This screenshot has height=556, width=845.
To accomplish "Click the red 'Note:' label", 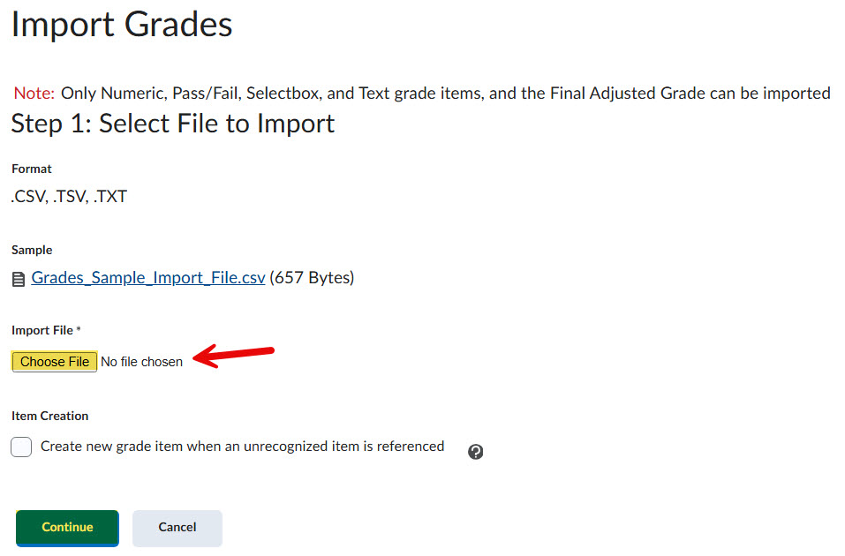I will pyautogui.click(x=34, y=94).
